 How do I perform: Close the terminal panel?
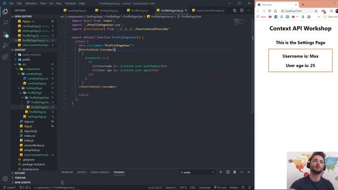pyautogui.click(x=249, y=172)
